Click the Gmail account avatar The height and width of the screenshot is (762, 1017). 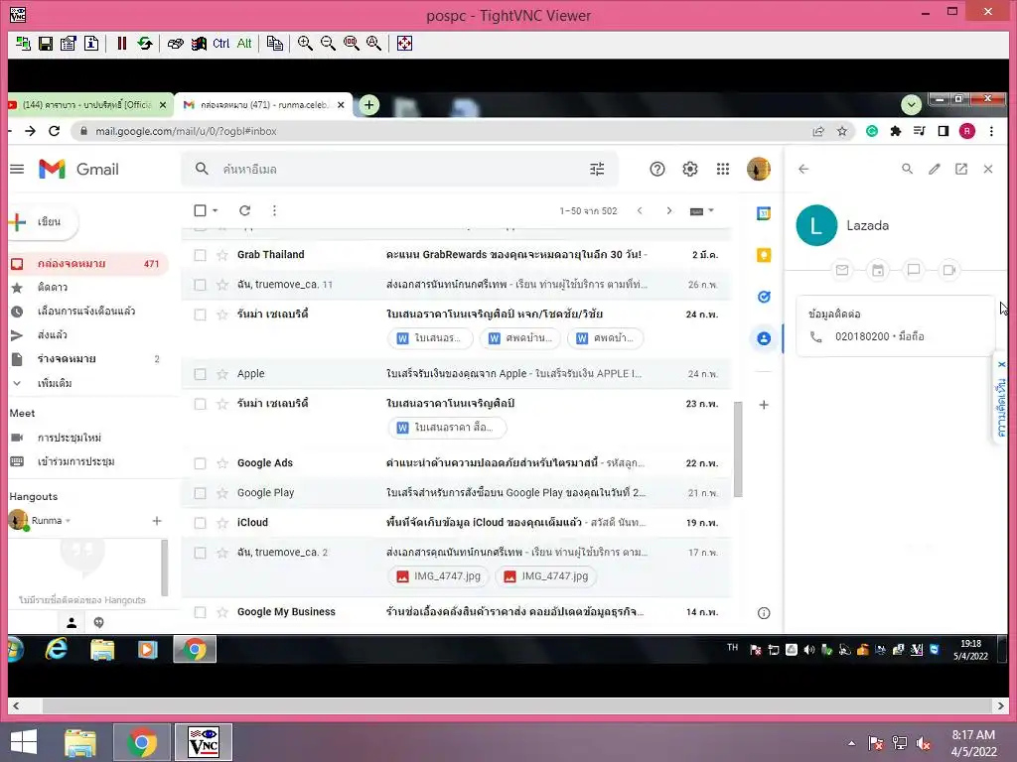tap(758, 169)
